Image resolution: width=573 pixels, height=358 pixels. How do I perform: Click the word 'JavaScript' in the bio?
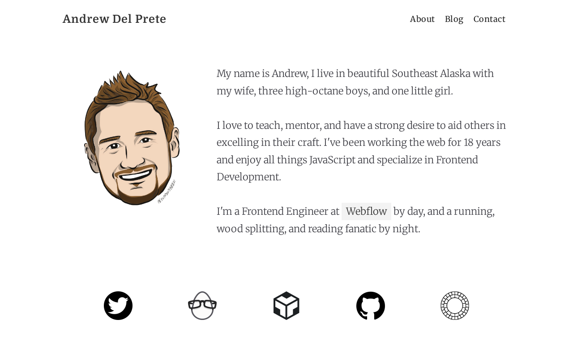(x=332, y=160)
